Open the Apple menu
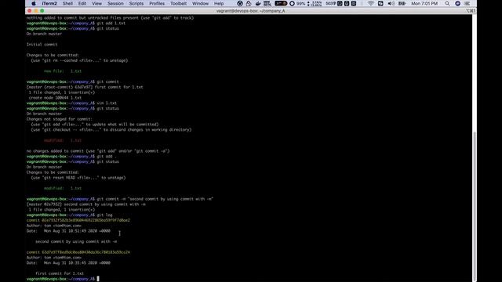 (x=33, y=3)
